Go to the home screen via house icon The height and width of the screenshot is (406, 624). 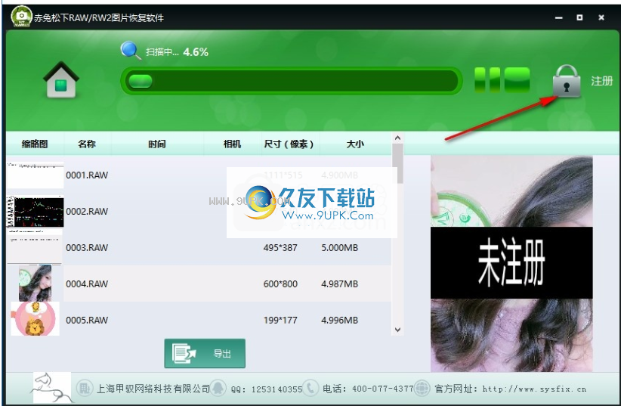[61, 79]
